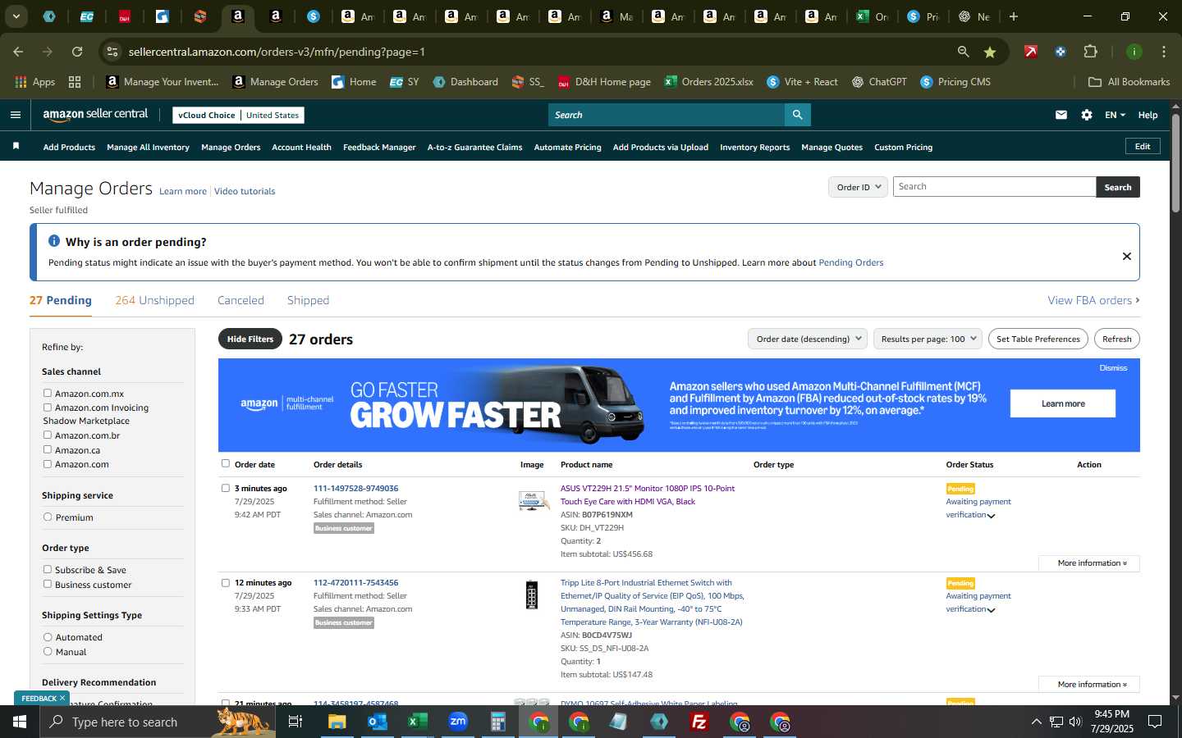This screenshot has height=738, width=1182.
Task: Open File Explorer from the taskbar
Action: [337, 722]
